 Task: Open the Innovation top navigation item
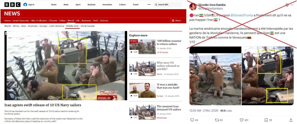107,5
